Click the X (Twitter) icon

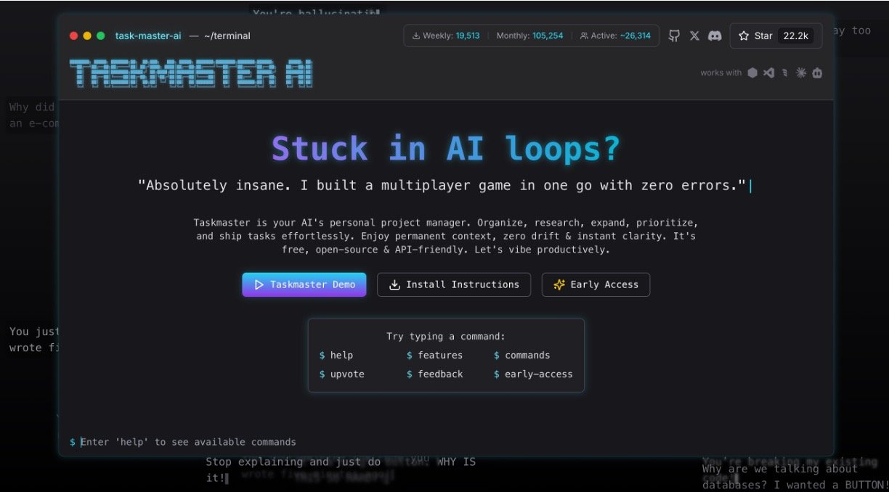pos(694,35)
